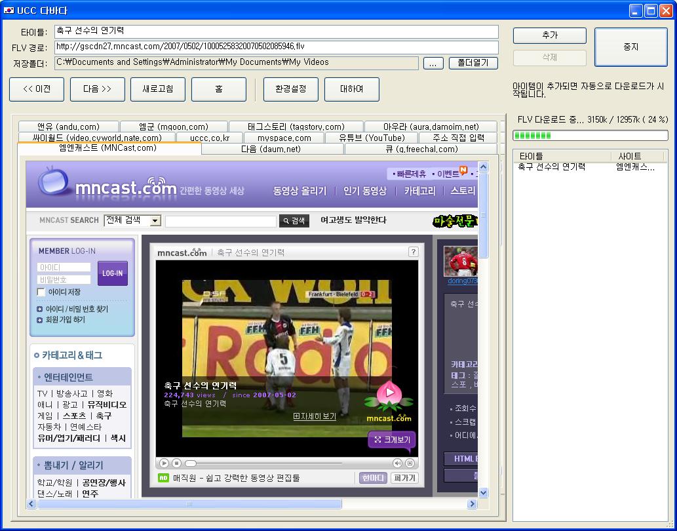Switch to the 앤유 (andu.com) tab
677x531 pixels.
[x=69, y=127]
